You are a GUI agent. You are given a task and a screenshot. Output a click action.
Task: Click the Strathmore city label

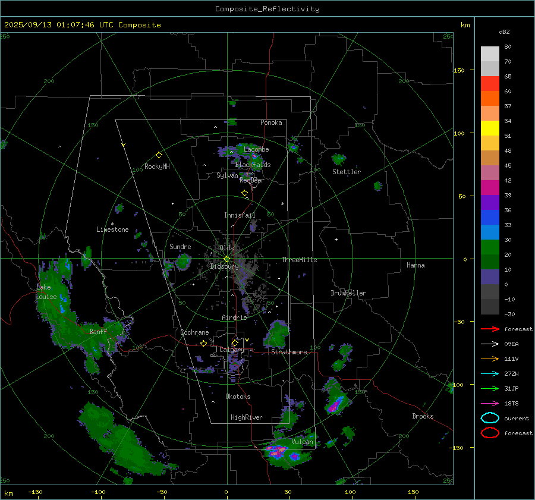(289, 352)
